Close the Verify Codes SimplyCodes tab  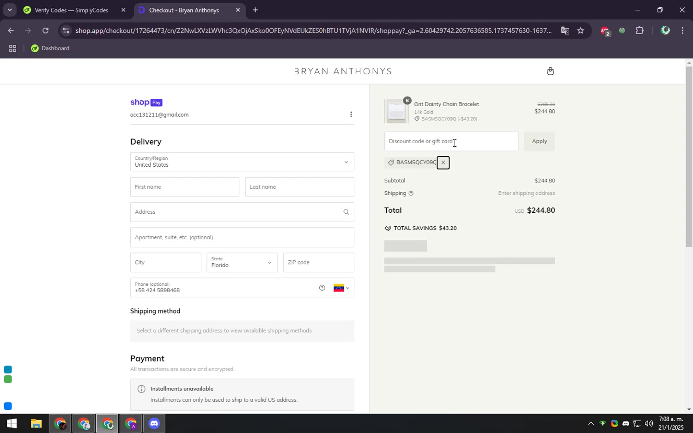click(x=123, y=10)
